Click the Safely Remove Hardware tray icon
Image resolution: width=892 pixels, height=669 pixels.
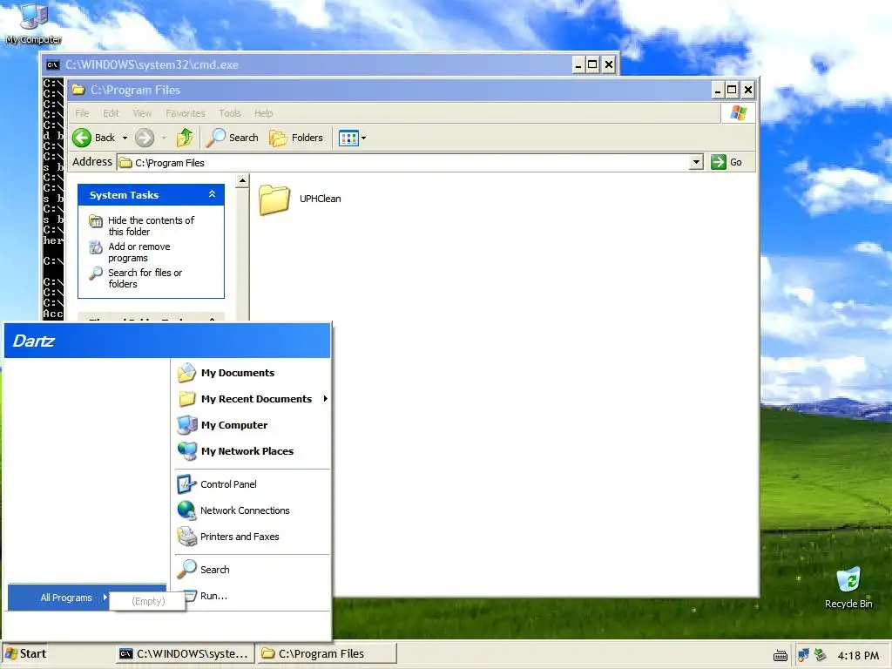(x=820, y=655)
